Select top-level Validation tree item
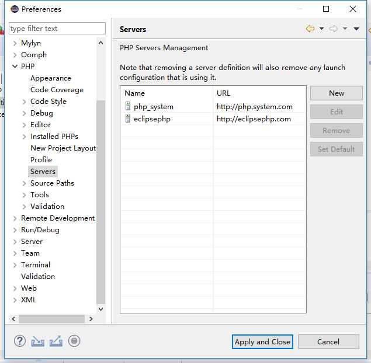Viewport: 371px width, 363px height. (x=38, y=277)
